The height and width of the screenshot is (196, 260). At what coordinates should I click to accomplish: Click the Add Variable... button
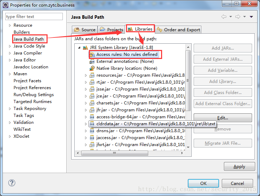click(x=223, y=70)
